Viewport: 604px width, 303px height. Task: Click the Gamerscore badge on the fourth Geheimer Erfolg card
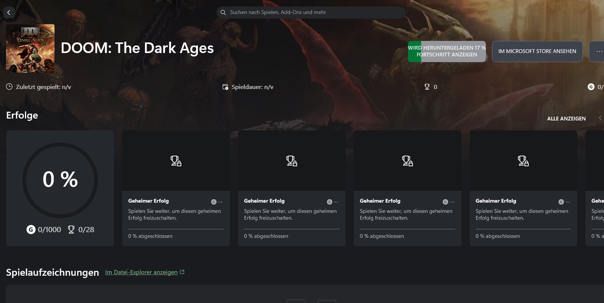[561, 202]
